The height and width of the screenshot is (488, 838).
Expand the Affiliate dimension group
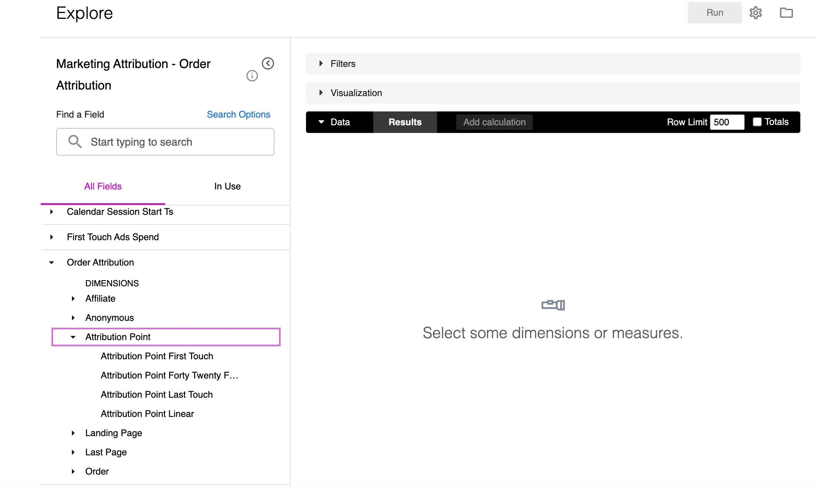click(x=73, y=299)
